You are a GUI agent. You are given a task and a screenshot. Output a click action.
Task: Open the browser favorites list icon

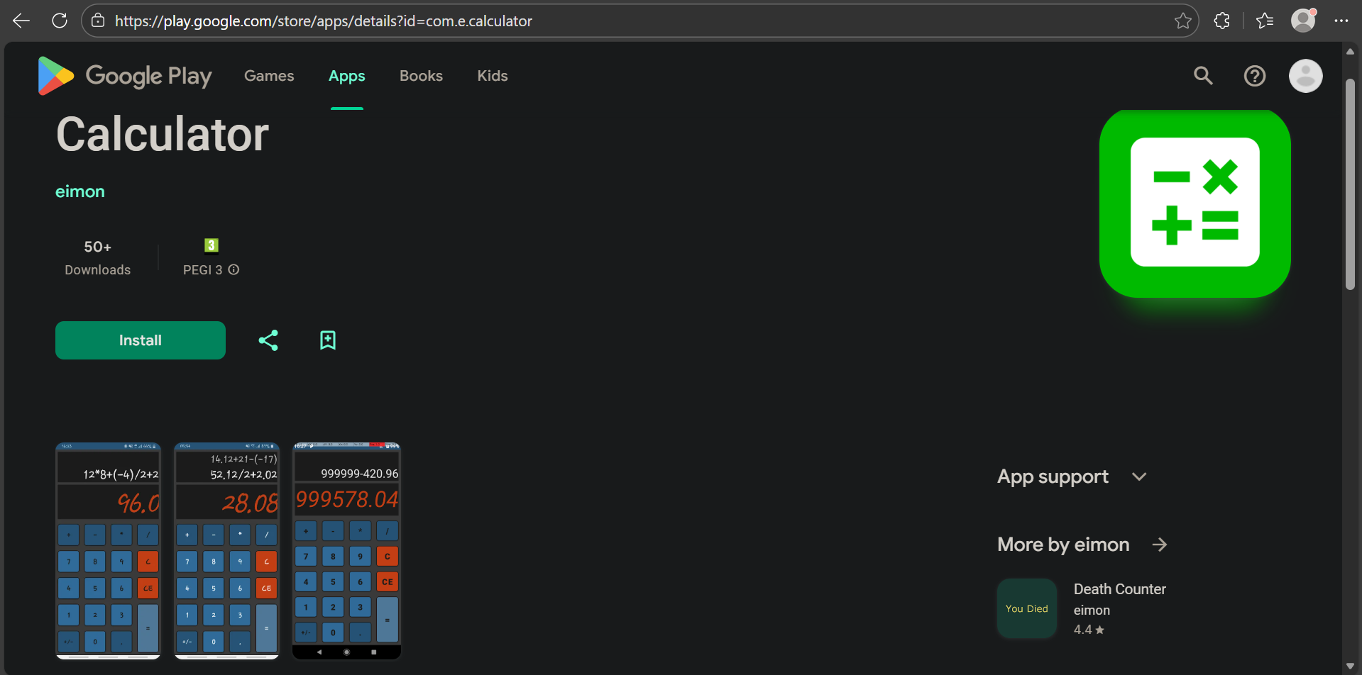(1265, 21)
